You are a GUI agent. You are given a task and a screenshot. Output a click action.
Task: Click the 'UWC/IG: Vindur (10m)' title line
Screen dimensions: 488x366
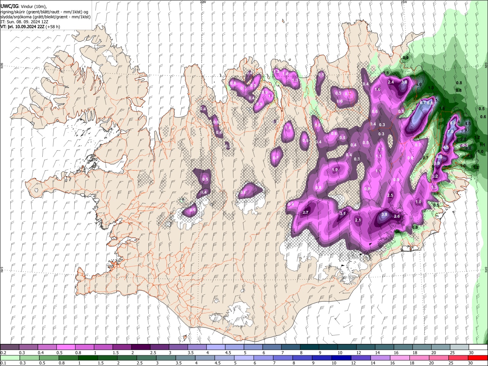23,6
